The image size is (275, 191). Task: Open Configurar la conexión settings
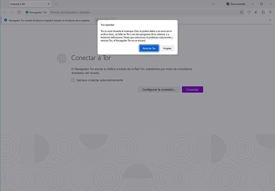159,89
